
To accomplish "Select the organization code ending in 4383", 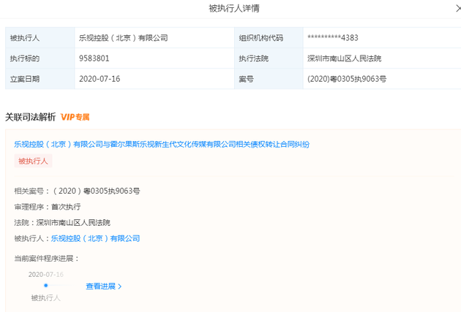I will coord(333,38).
